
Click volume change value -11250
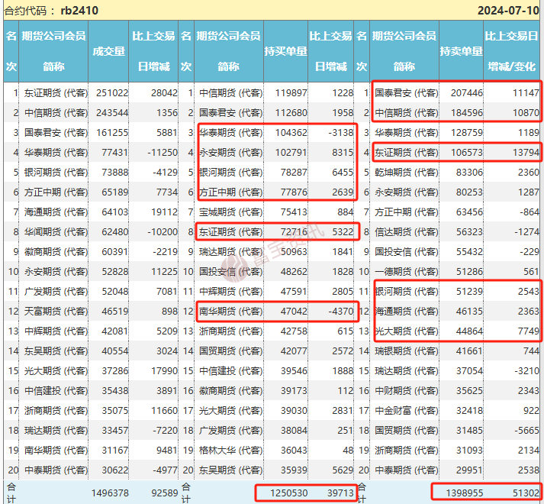coord(162,152)
